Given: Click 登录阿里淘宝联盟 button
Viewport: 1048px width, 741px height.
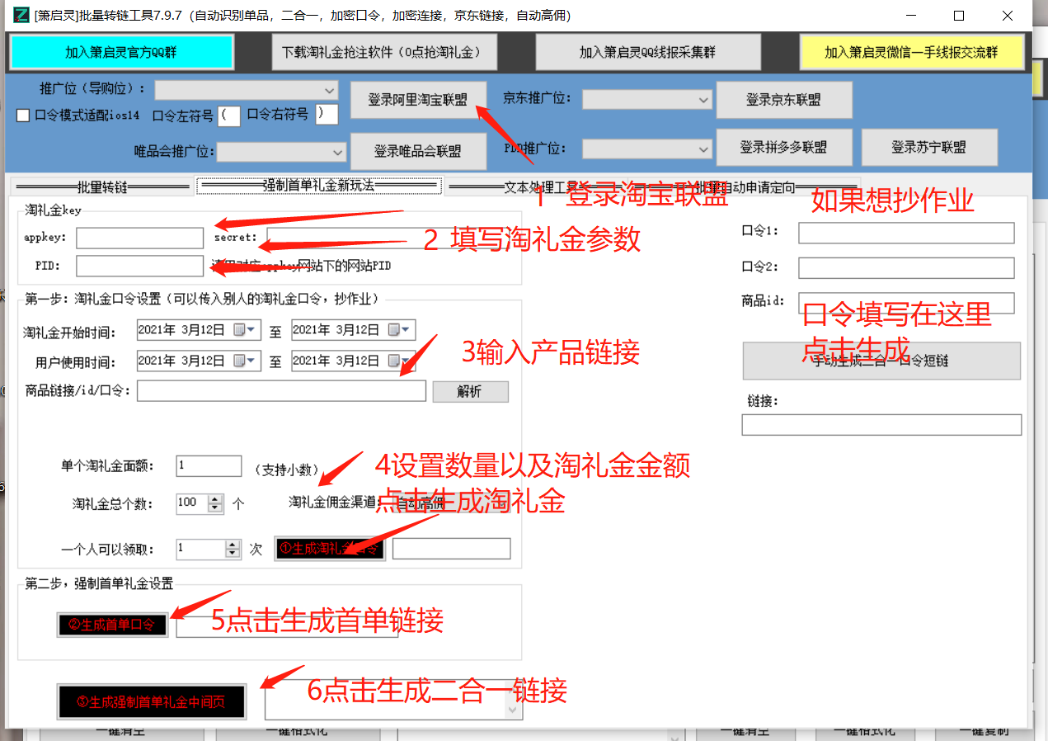Looking at the screenshot, I should point(418,100).
